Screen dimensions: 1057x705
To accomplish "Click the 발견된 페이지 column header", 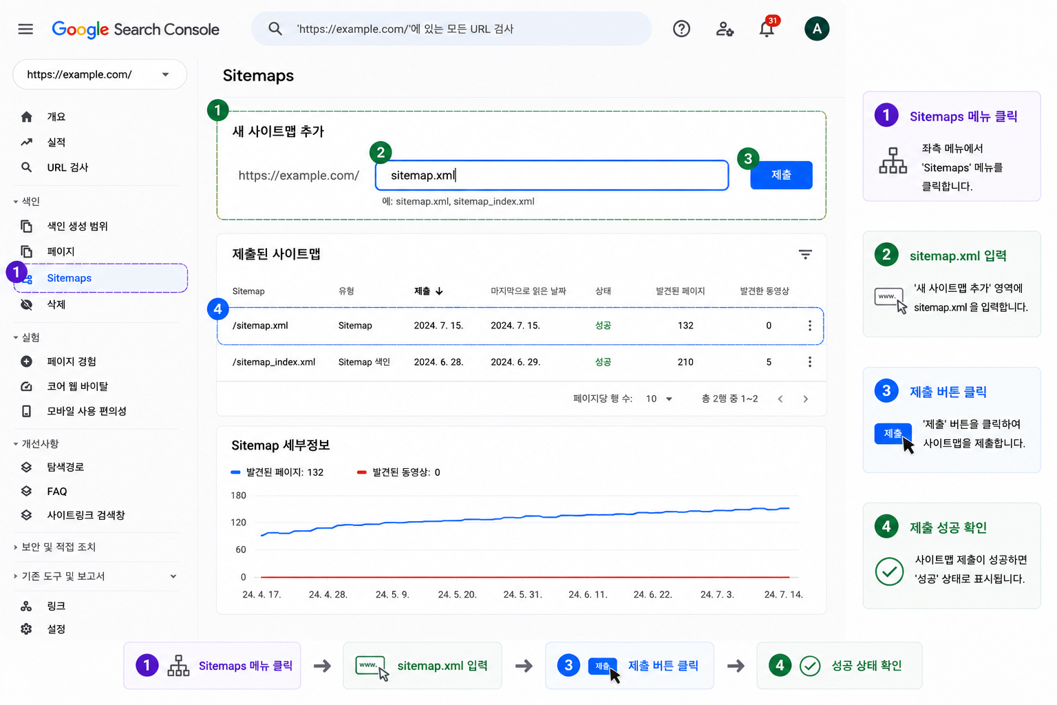I will (681, 291).
